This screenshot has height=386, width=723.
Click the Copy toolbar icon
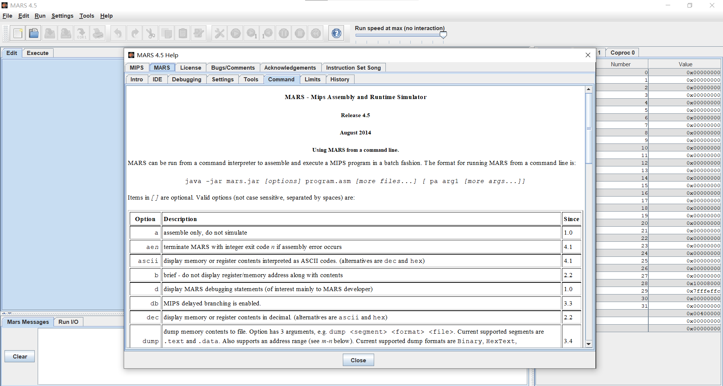coord(167,34)
